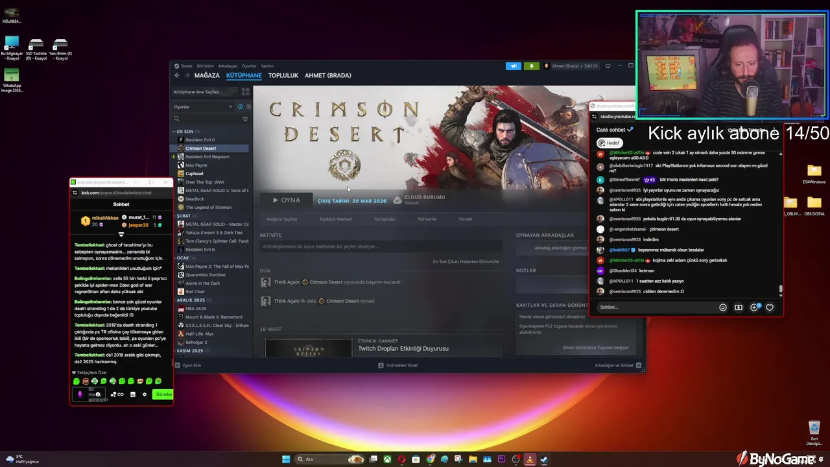Open the Ahmet (Brada) account dropdown
The height and width of the screenshot is (467, 830).
click(x=571, y=66)
